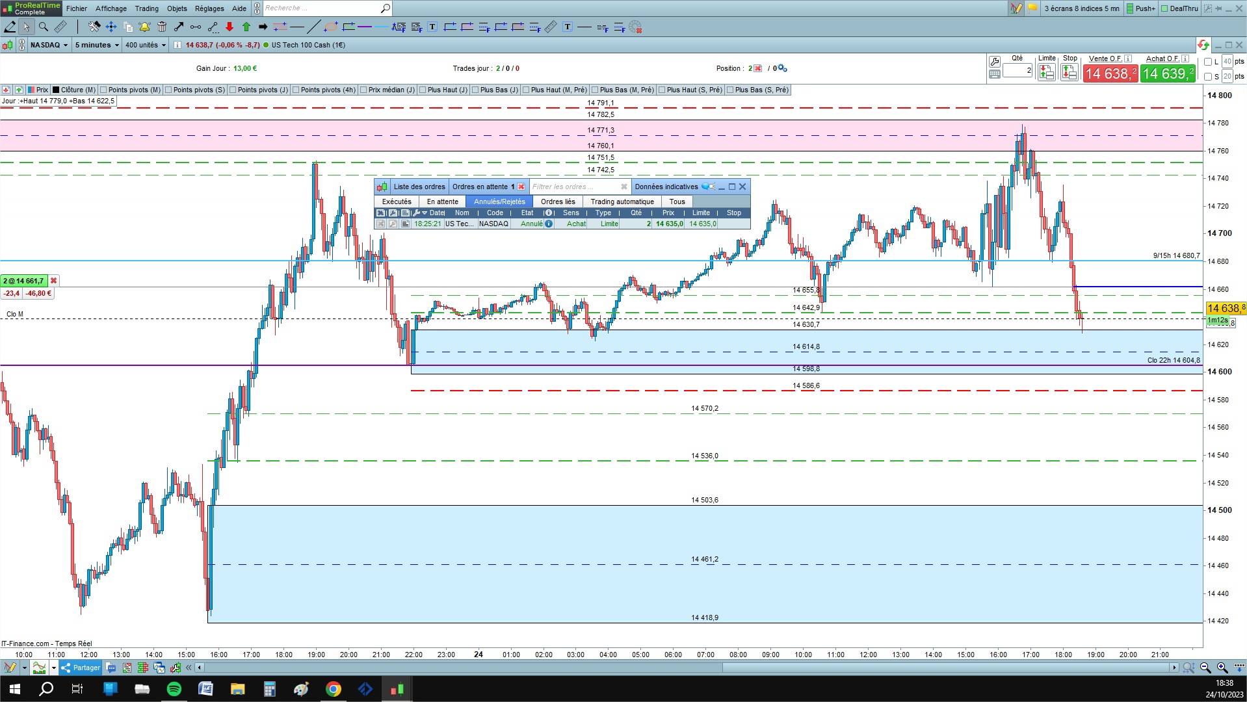Click the horizontal chart scrollbar
This screenshot has width=1247, height=702.
[x=688, y=668]
